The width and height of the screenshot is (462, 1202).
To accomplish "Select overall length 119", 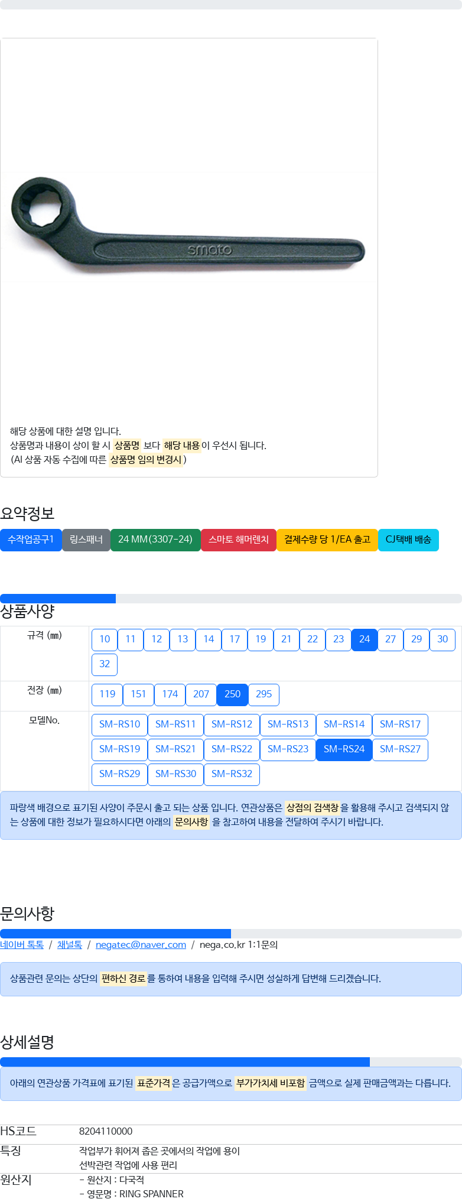I will (x=108, y=694).
